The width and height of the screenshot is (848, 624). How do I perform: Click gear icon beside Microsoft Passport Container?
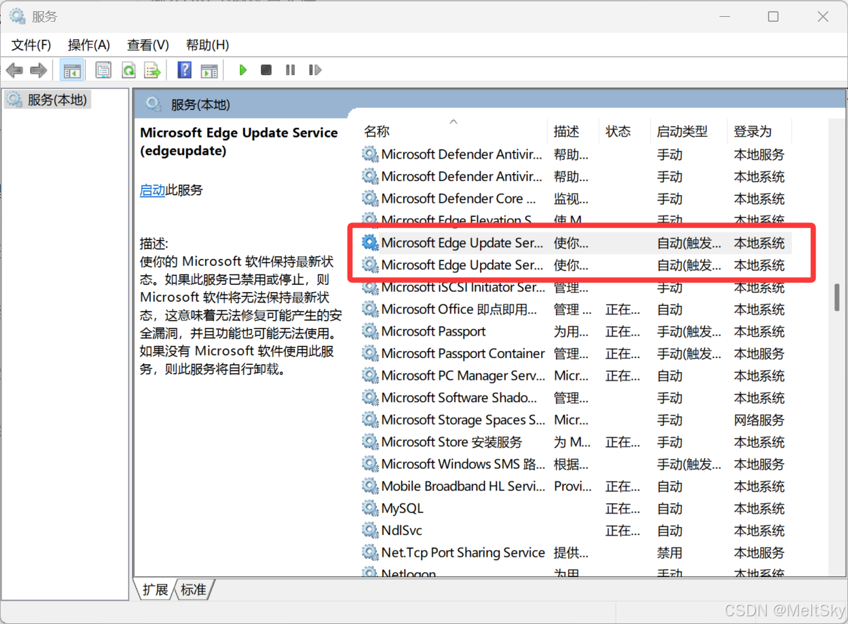pyautogui.click(x=370, y=353)
